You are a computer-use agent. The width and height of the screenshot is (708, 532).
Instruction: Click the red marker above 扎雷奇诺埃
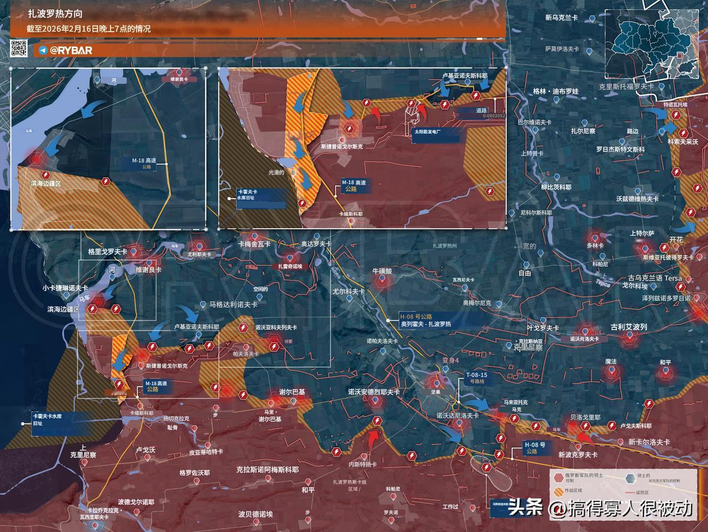click(290, 257)
